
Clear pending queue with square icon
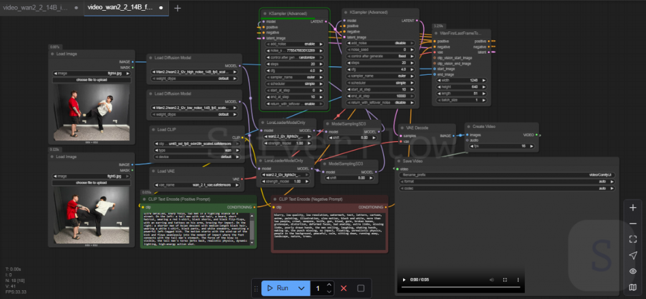pos(360,288)
